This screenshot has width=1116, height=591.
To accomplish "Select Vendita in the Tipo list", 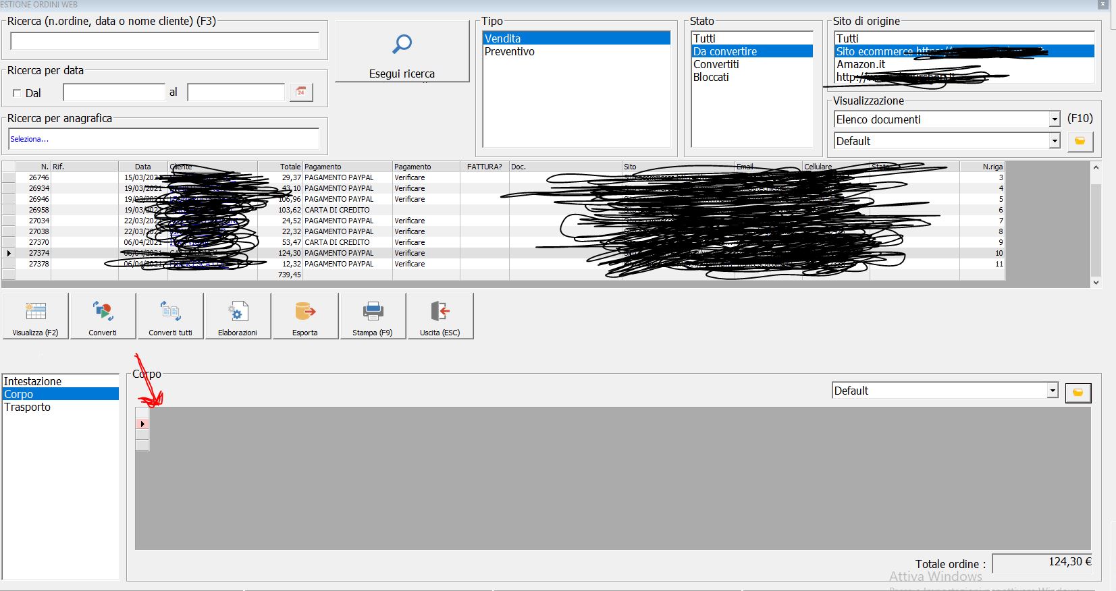I will [577, 38].
